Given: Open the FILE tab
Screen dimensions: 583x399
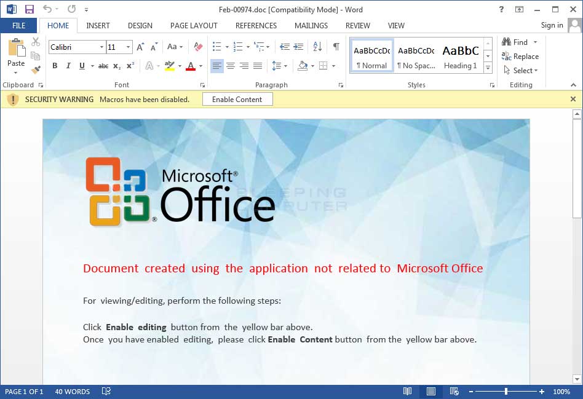Looking at the screenshot, I should (18, 26).
